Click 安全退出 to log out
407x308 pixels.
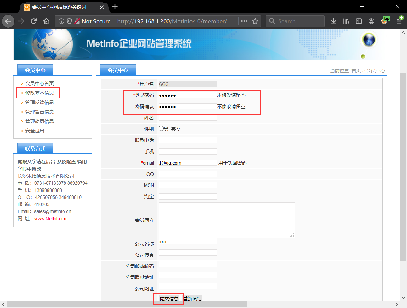point(35,131)
